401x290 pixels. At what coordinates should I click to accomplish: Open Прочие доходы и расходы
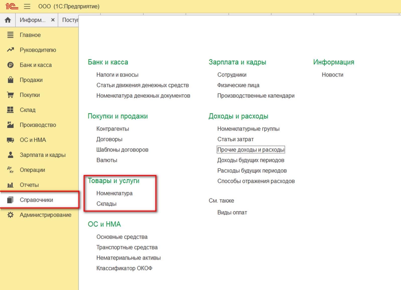coord(251,150)
